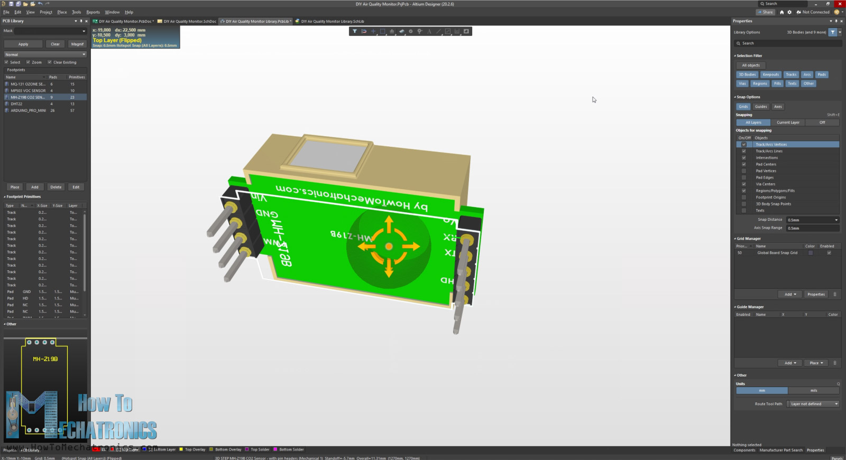The width and height of the screenshot is (846, 460).
Task: Enable Pad Vertices snapping checkbox
Action: click(x=744, y=171)
